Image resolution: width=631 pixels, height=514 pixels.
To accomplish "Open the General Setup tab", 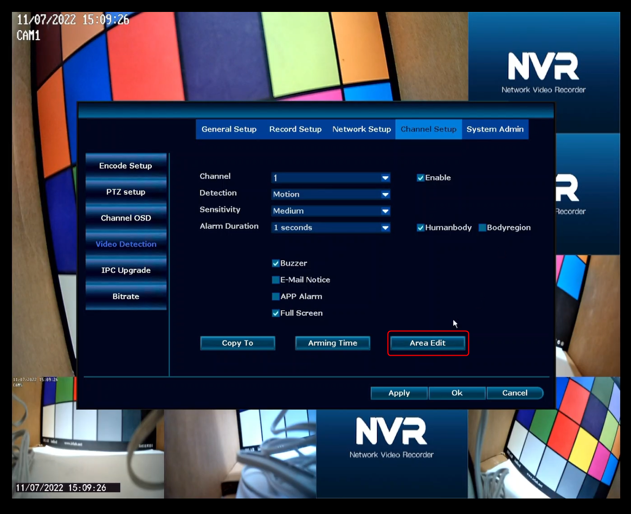I will click(229, 130).
